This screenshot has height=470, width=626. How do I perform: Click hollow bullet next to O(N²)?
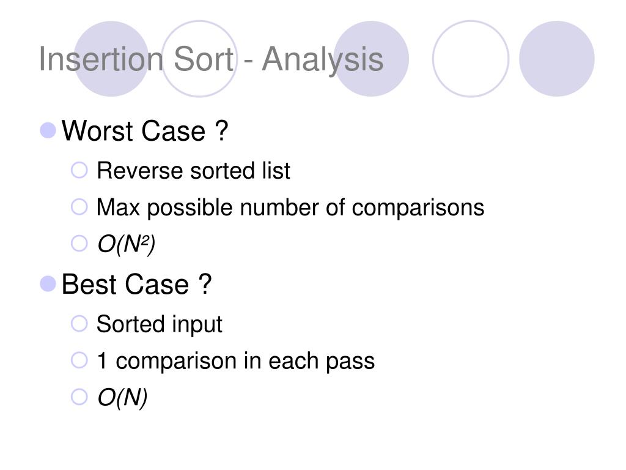pyautogui.click(x=79, y=243)
